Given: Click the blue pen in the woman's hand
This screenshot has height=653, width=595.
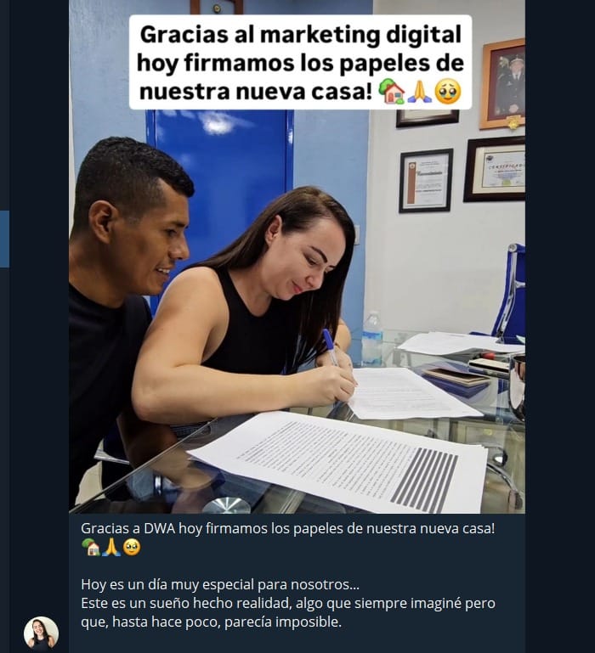Looking at the screenshot, I should pyautogui.click(x=330, y=346).
